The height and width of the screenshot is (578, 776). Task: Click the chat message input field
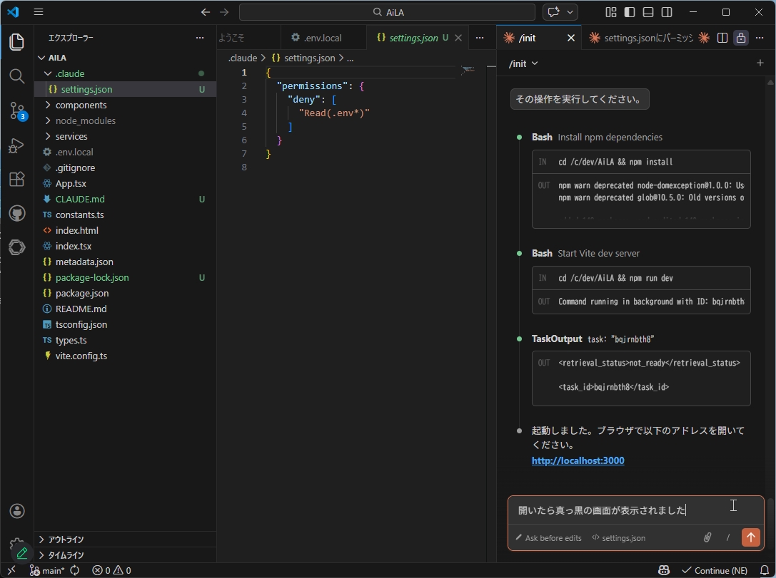point(614,510)
